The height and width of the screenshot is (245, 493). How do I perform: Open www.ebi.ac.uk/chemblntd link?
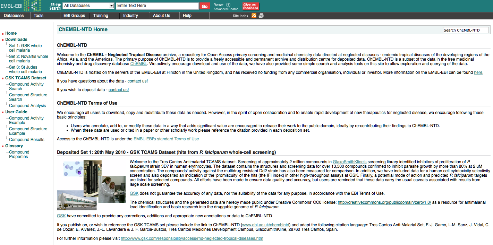tap(265, 225)
